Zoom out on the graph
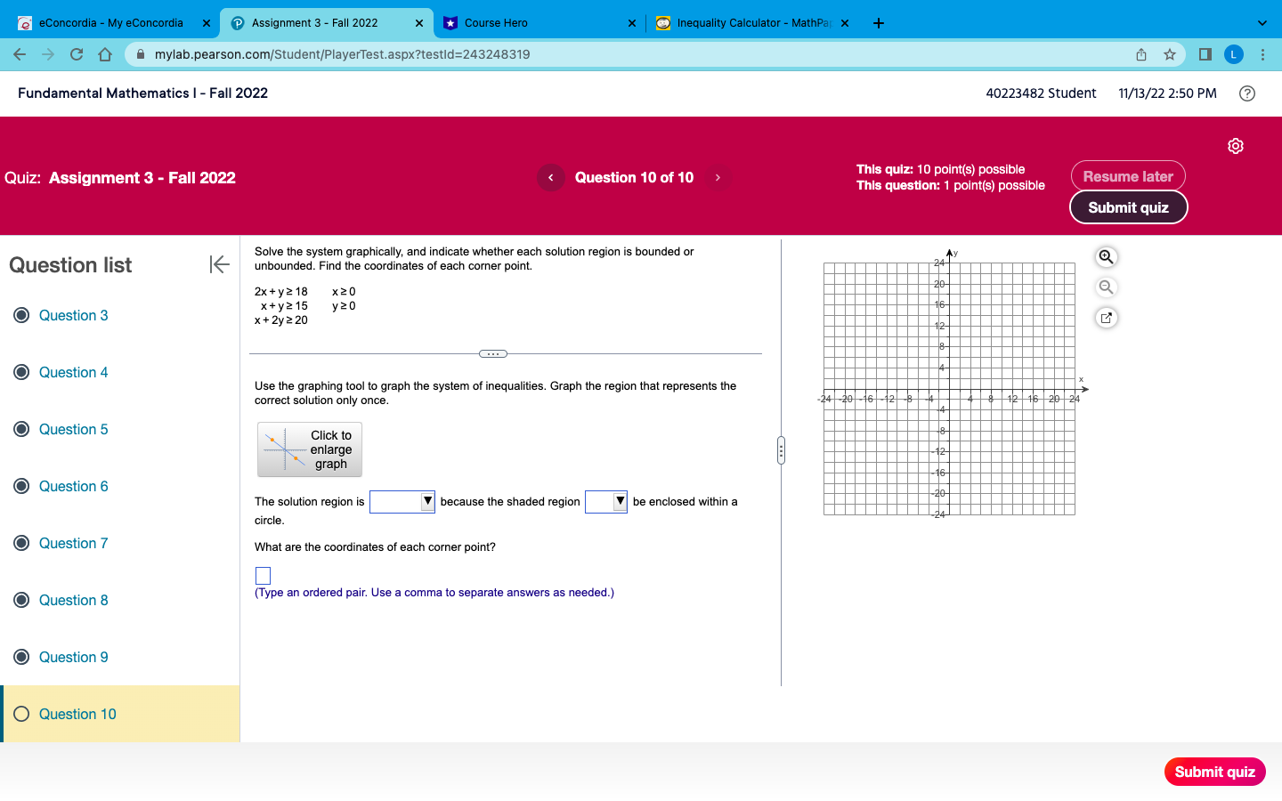The image size is (1282, 801). point(1106,287)
